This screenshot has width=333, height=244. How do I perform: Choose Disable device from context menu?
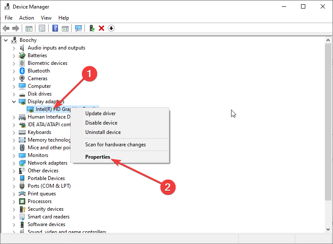pyautogui.click(x=120, y=123)
